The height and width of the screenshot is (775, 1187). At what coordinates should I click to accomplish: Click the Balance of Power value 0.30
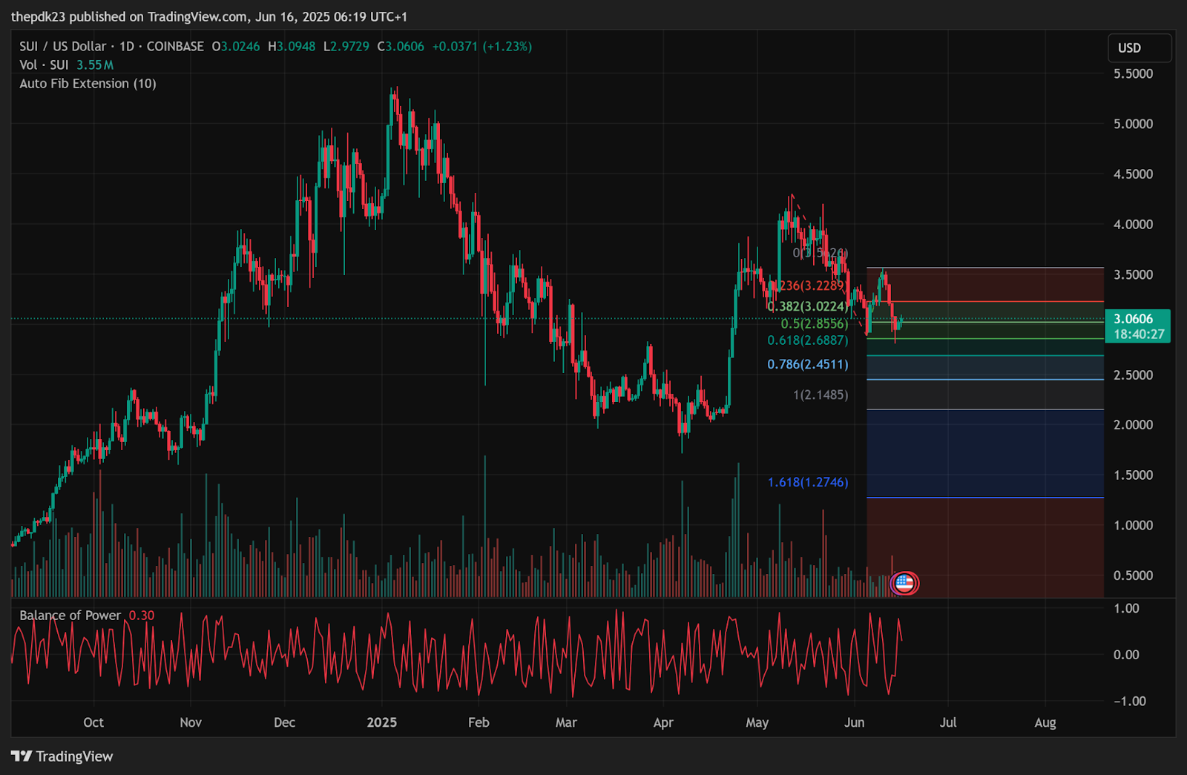(x=142, y=616)
